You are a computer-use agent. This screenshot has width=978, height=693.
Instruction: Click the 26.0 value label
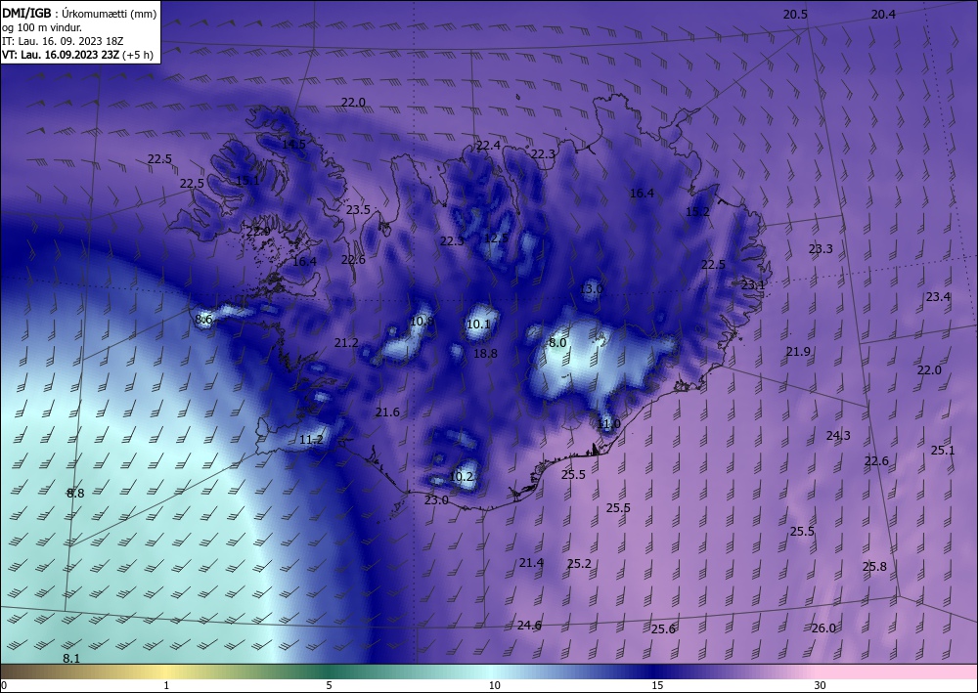(x=823, y=628)
